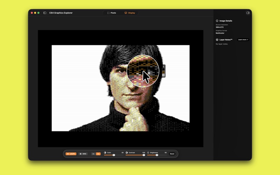Click the 'No layer notes.' text
This screenshot has height=175, width=280.
point(222,44)
